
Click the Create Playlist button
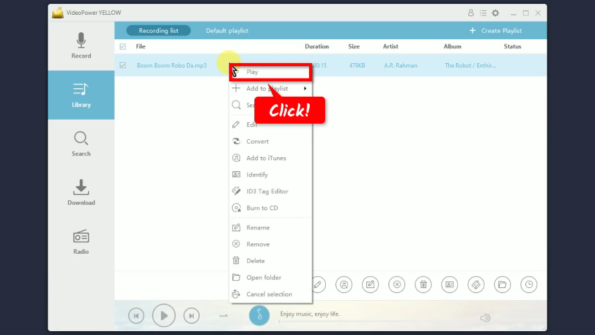click(496, 31)
